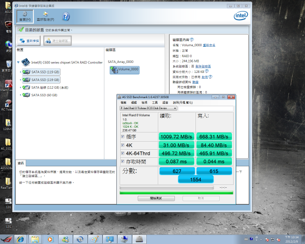The width and height of the screenshot is (305, 244).
Task: Click the 開始測試 start test button
Action: tap(156, 198)
